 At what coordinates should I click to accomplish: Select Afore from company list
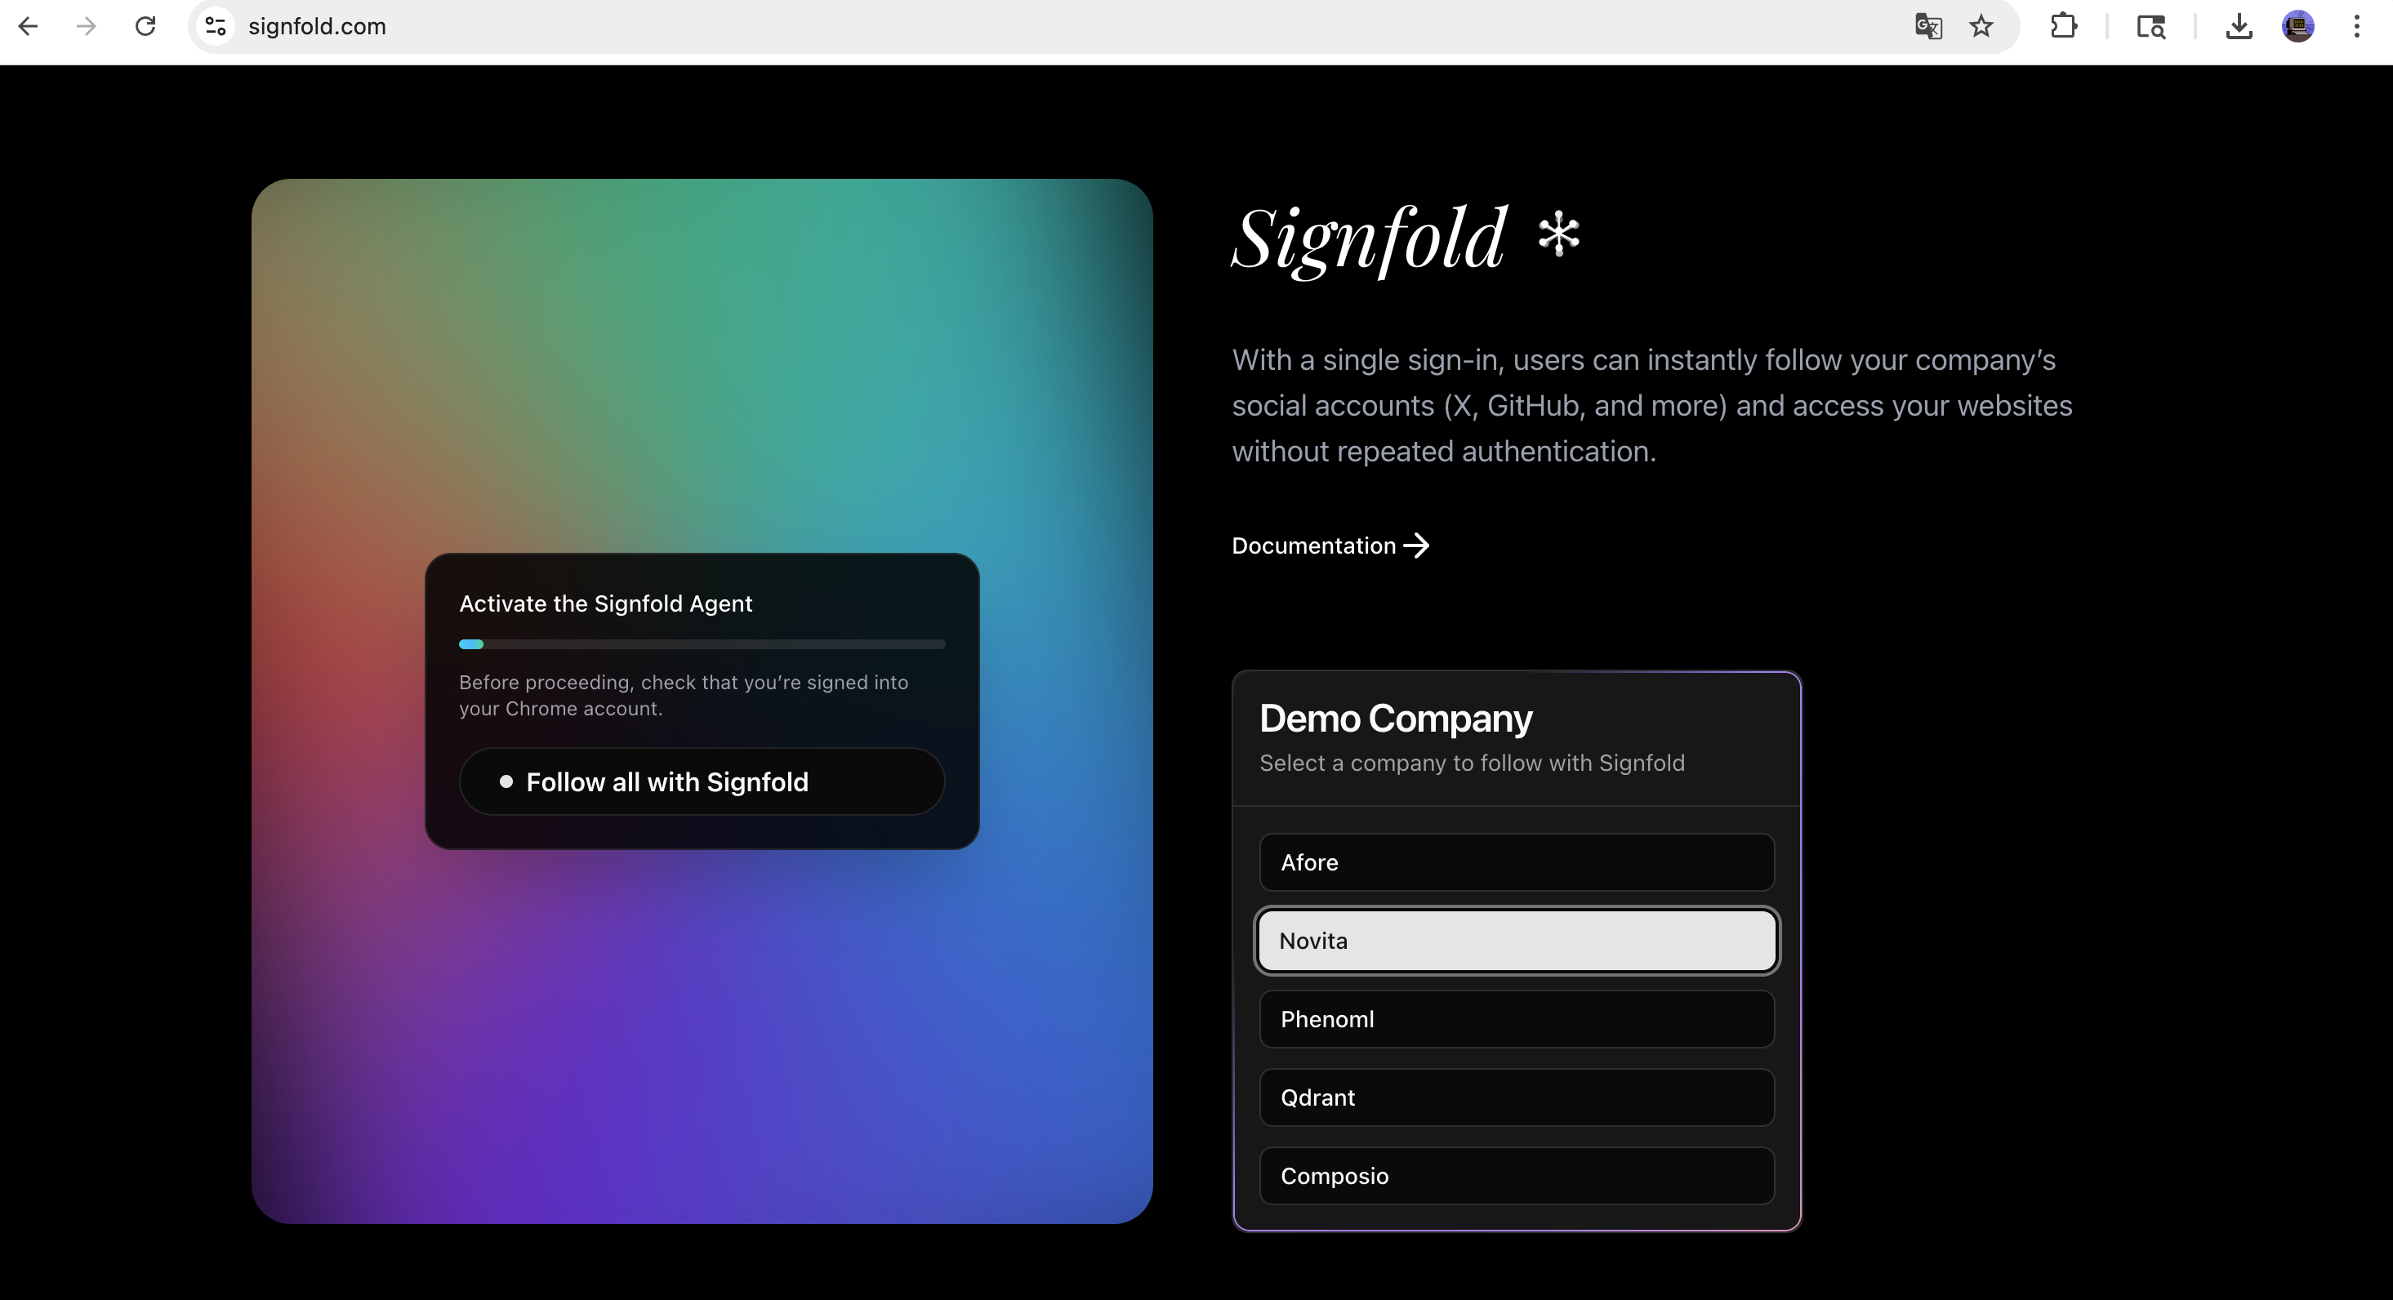(1516, 861)
